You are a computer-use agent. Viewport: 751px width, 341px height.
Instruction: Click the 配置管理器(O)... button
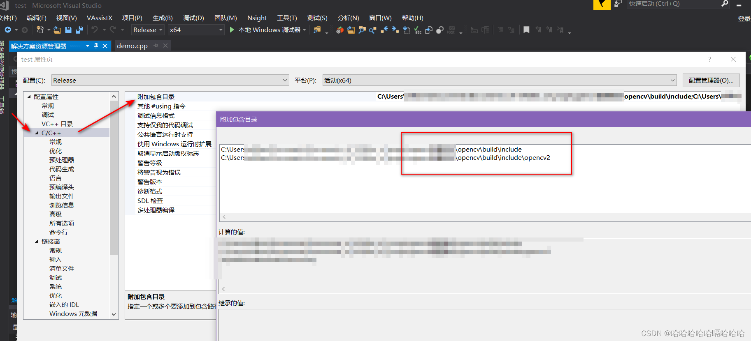[711, 80]
